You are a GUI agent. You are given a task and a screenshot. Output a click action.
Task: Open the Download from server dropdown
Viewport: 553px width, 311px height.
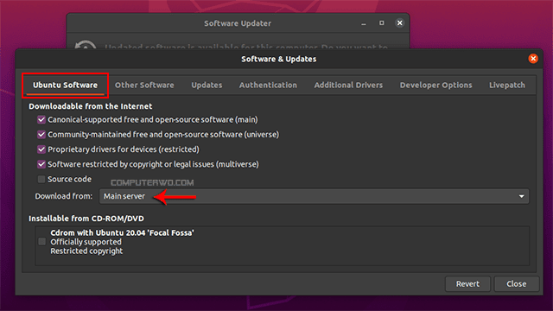314,196
